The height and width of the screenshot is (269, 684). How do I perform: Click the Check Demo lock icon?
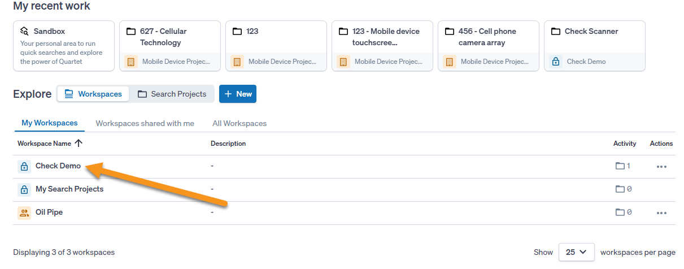point(24,166)
